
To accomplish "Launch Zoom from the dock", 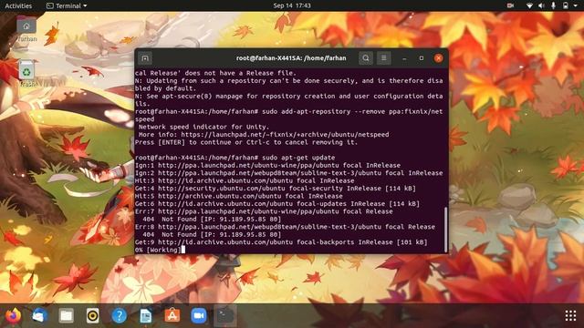I will (199, 316).
